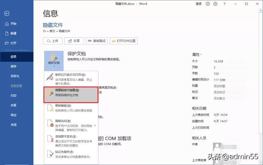
Task: Expand the 限制访问 (Restrict Access) submenu arrow
Action: [95, 125]
